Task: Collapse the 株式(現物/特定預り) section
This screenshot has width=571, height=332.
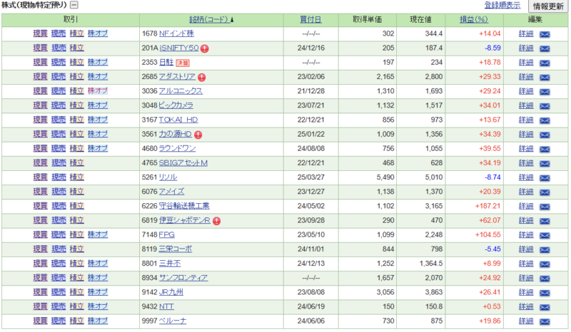Action: pos(74,5)
